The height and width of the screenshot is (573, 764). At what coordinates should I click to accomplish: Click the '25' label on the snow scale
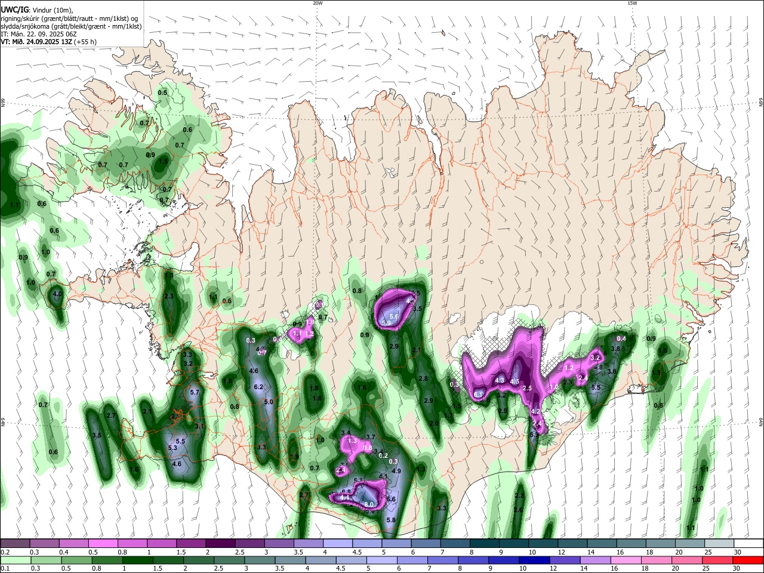(708, 552)
